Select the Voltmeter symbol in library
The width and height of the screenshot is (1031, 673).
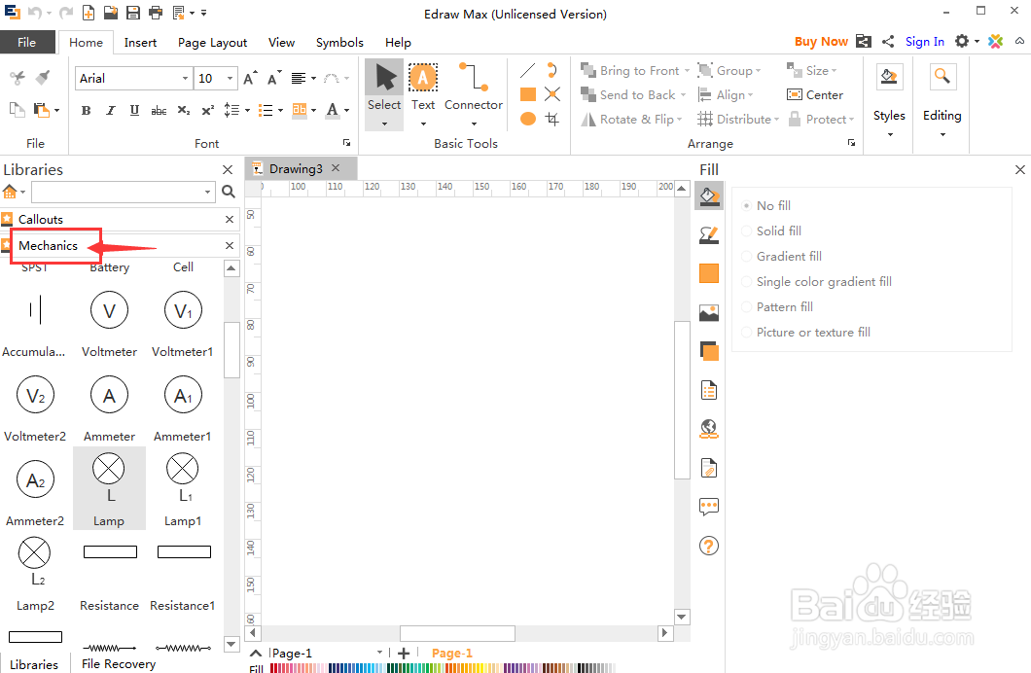(109, 325)
